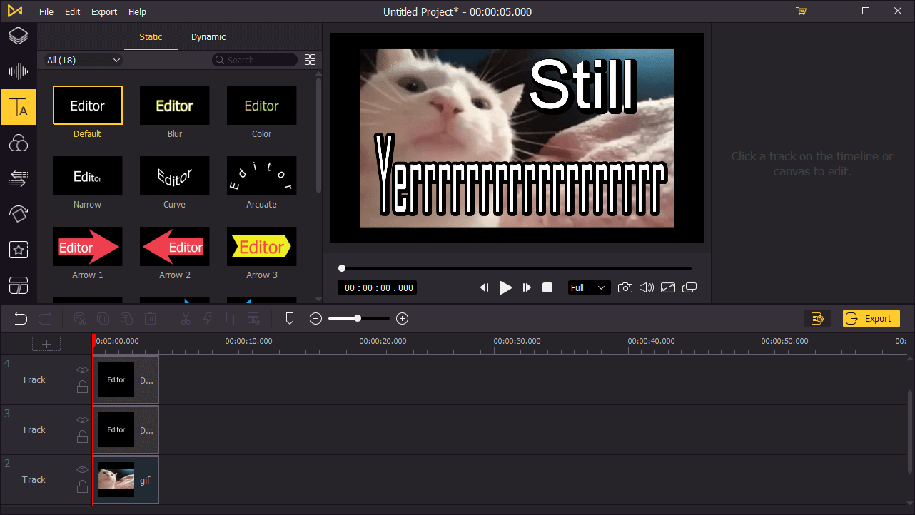Select the text clip on Track 4
The height and width of the screenshot is (515, 915).
[x=126, y=379]
